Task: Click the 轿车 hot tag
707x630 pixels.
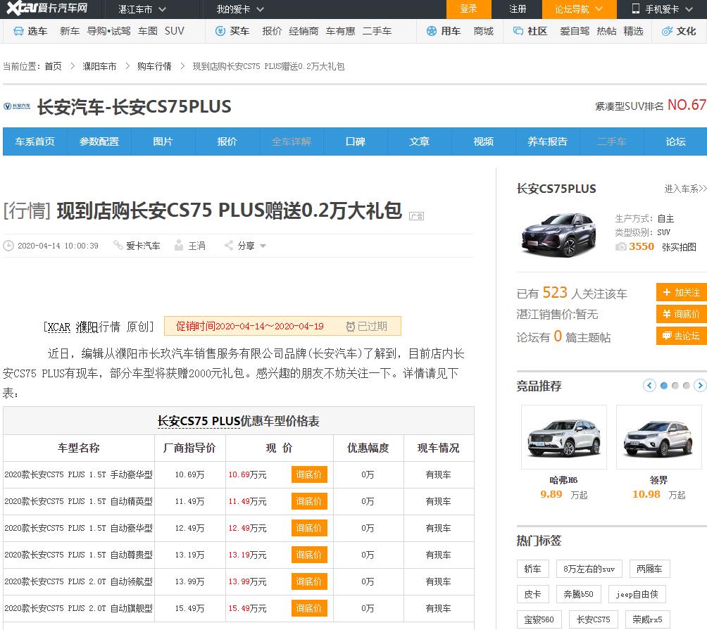Action: point(532,569)
